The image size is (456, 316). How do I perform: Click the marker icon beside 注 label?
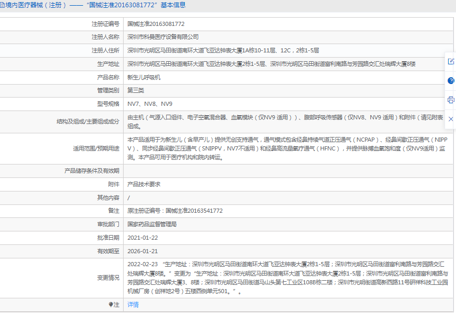pos(111,305)
